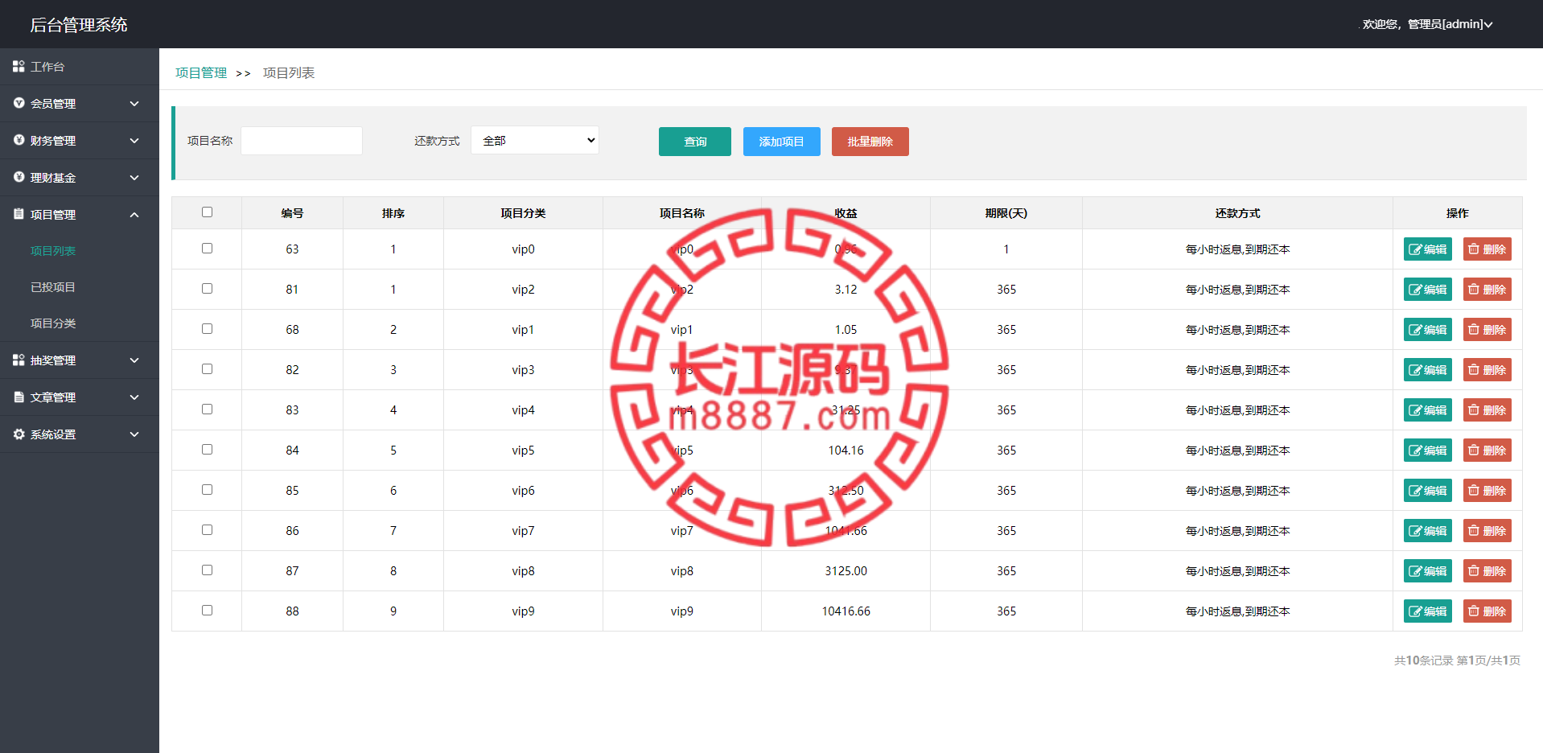Click the vip8 项目名称 cell
The image size is (1543, 753).
tap(682, 571)
